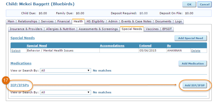Click the Add IEP/IFSP button
This screenshot has height=104, width=217.
[194, 85]
